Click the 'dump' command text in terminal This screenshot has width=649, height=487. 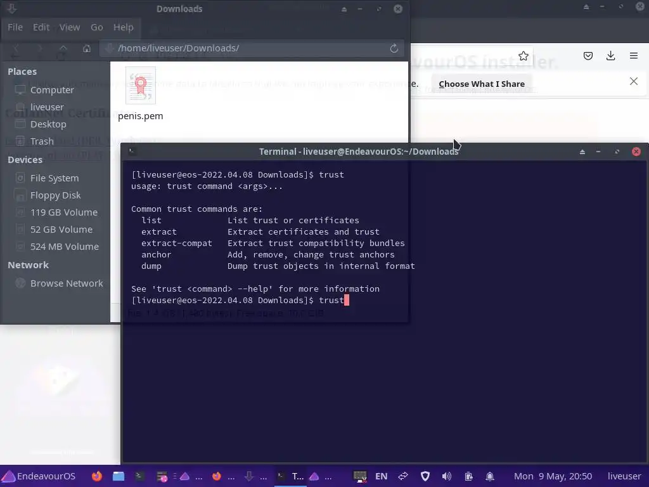[x=151, y=266]
